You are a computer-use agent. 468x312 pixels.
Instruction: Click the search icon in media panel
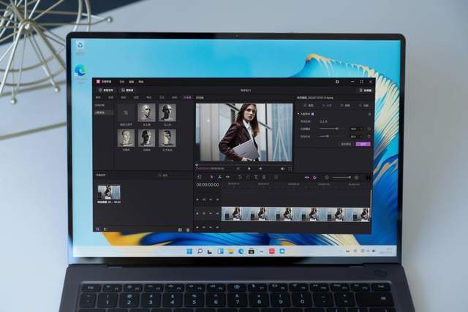[159, 175]
